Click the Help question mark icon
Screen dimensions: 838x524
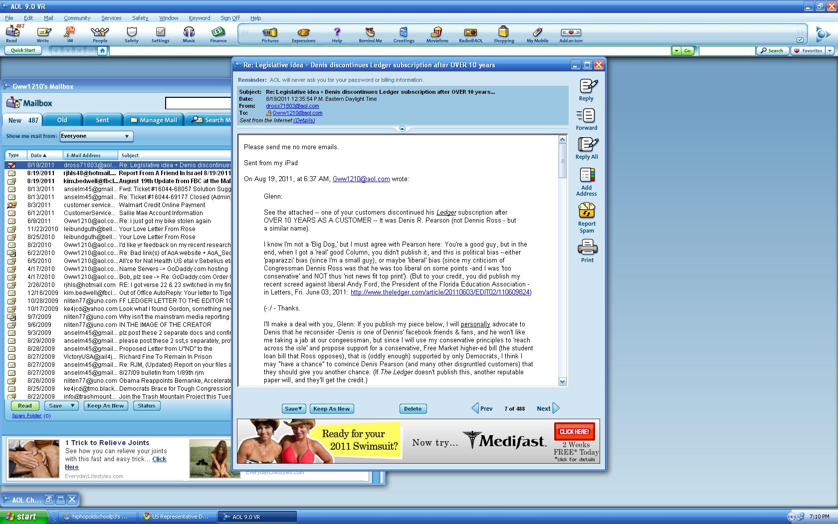(x=337, y=34)
